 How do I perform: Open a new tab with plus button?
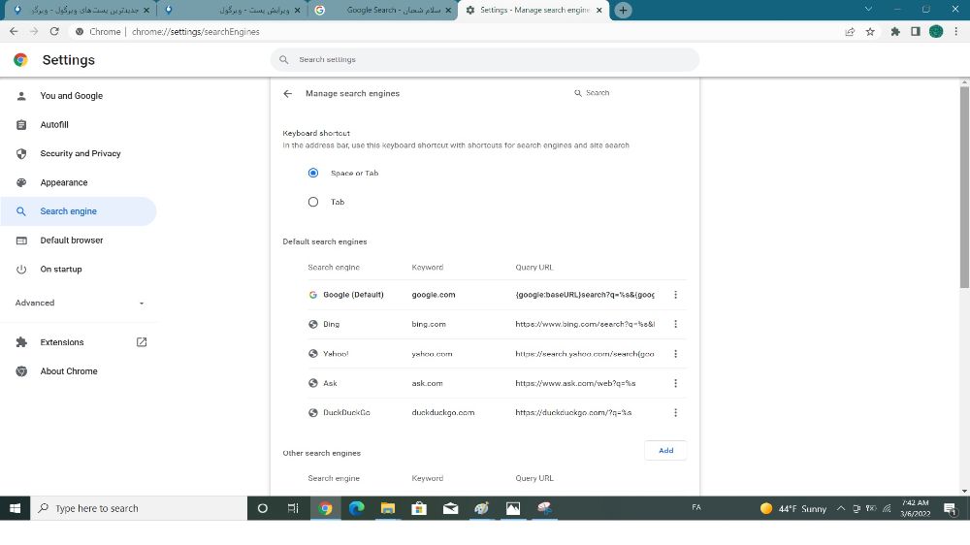tap(623, 10)
